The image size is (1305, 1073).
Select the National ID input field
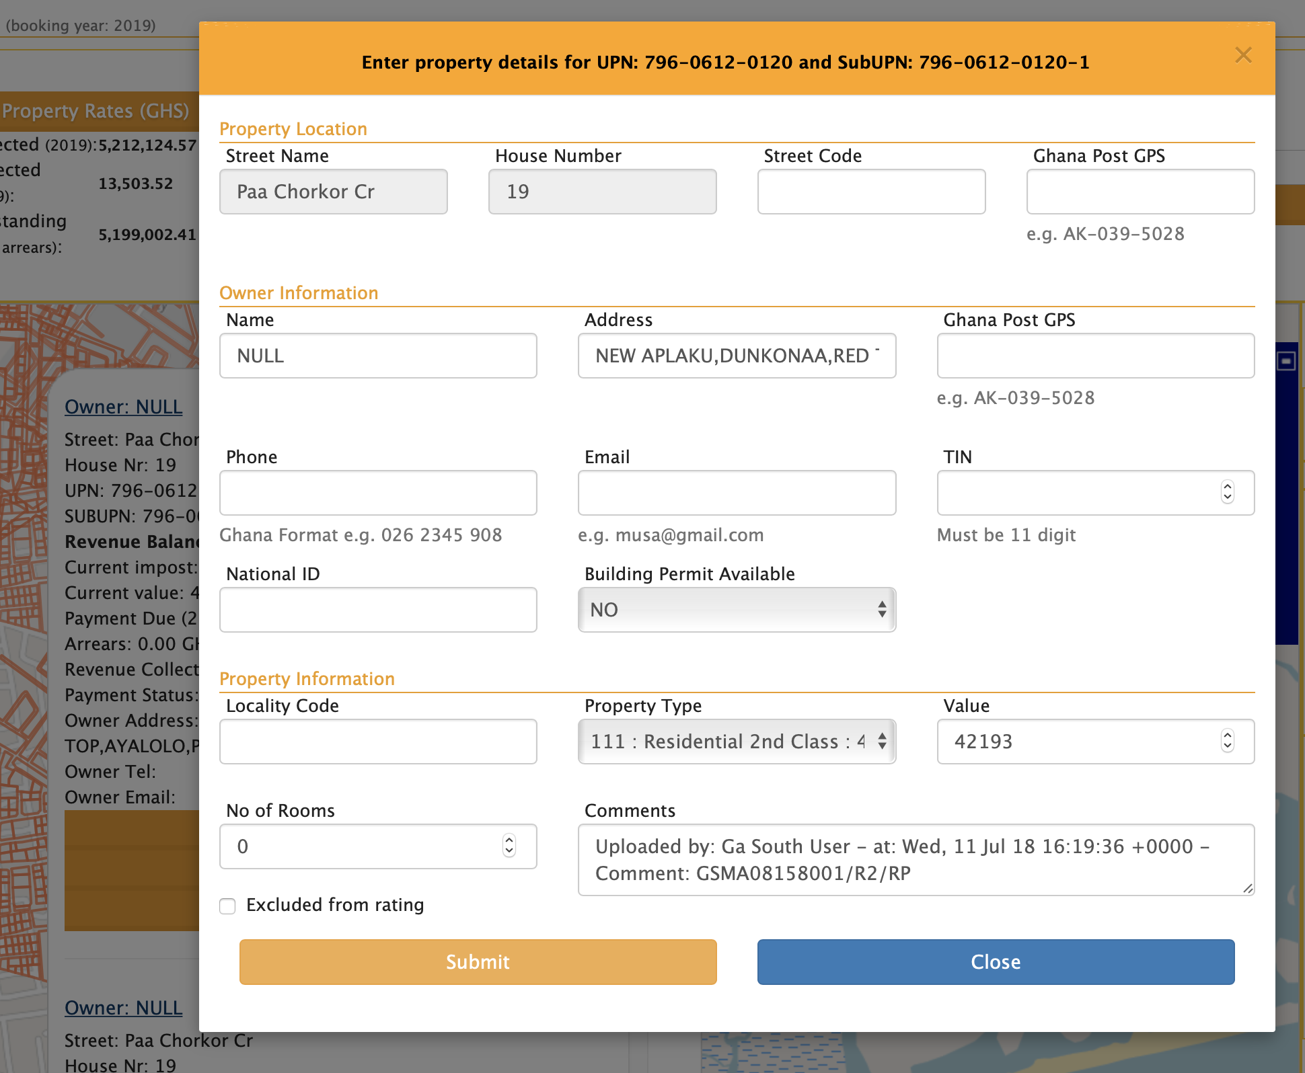378,610
